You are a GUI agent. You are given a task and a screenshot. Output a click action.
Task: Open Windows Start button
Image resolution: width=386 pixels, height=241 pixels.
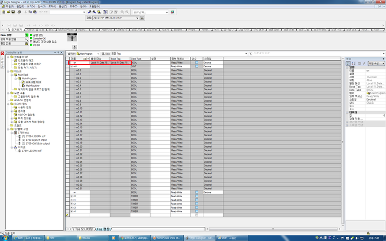point(5,238)
